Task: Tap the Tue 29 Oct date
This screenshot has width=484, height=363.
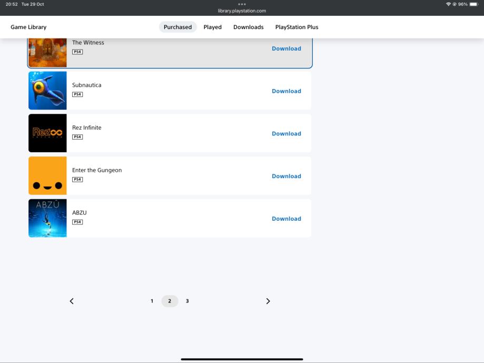Action: (33, 4)
